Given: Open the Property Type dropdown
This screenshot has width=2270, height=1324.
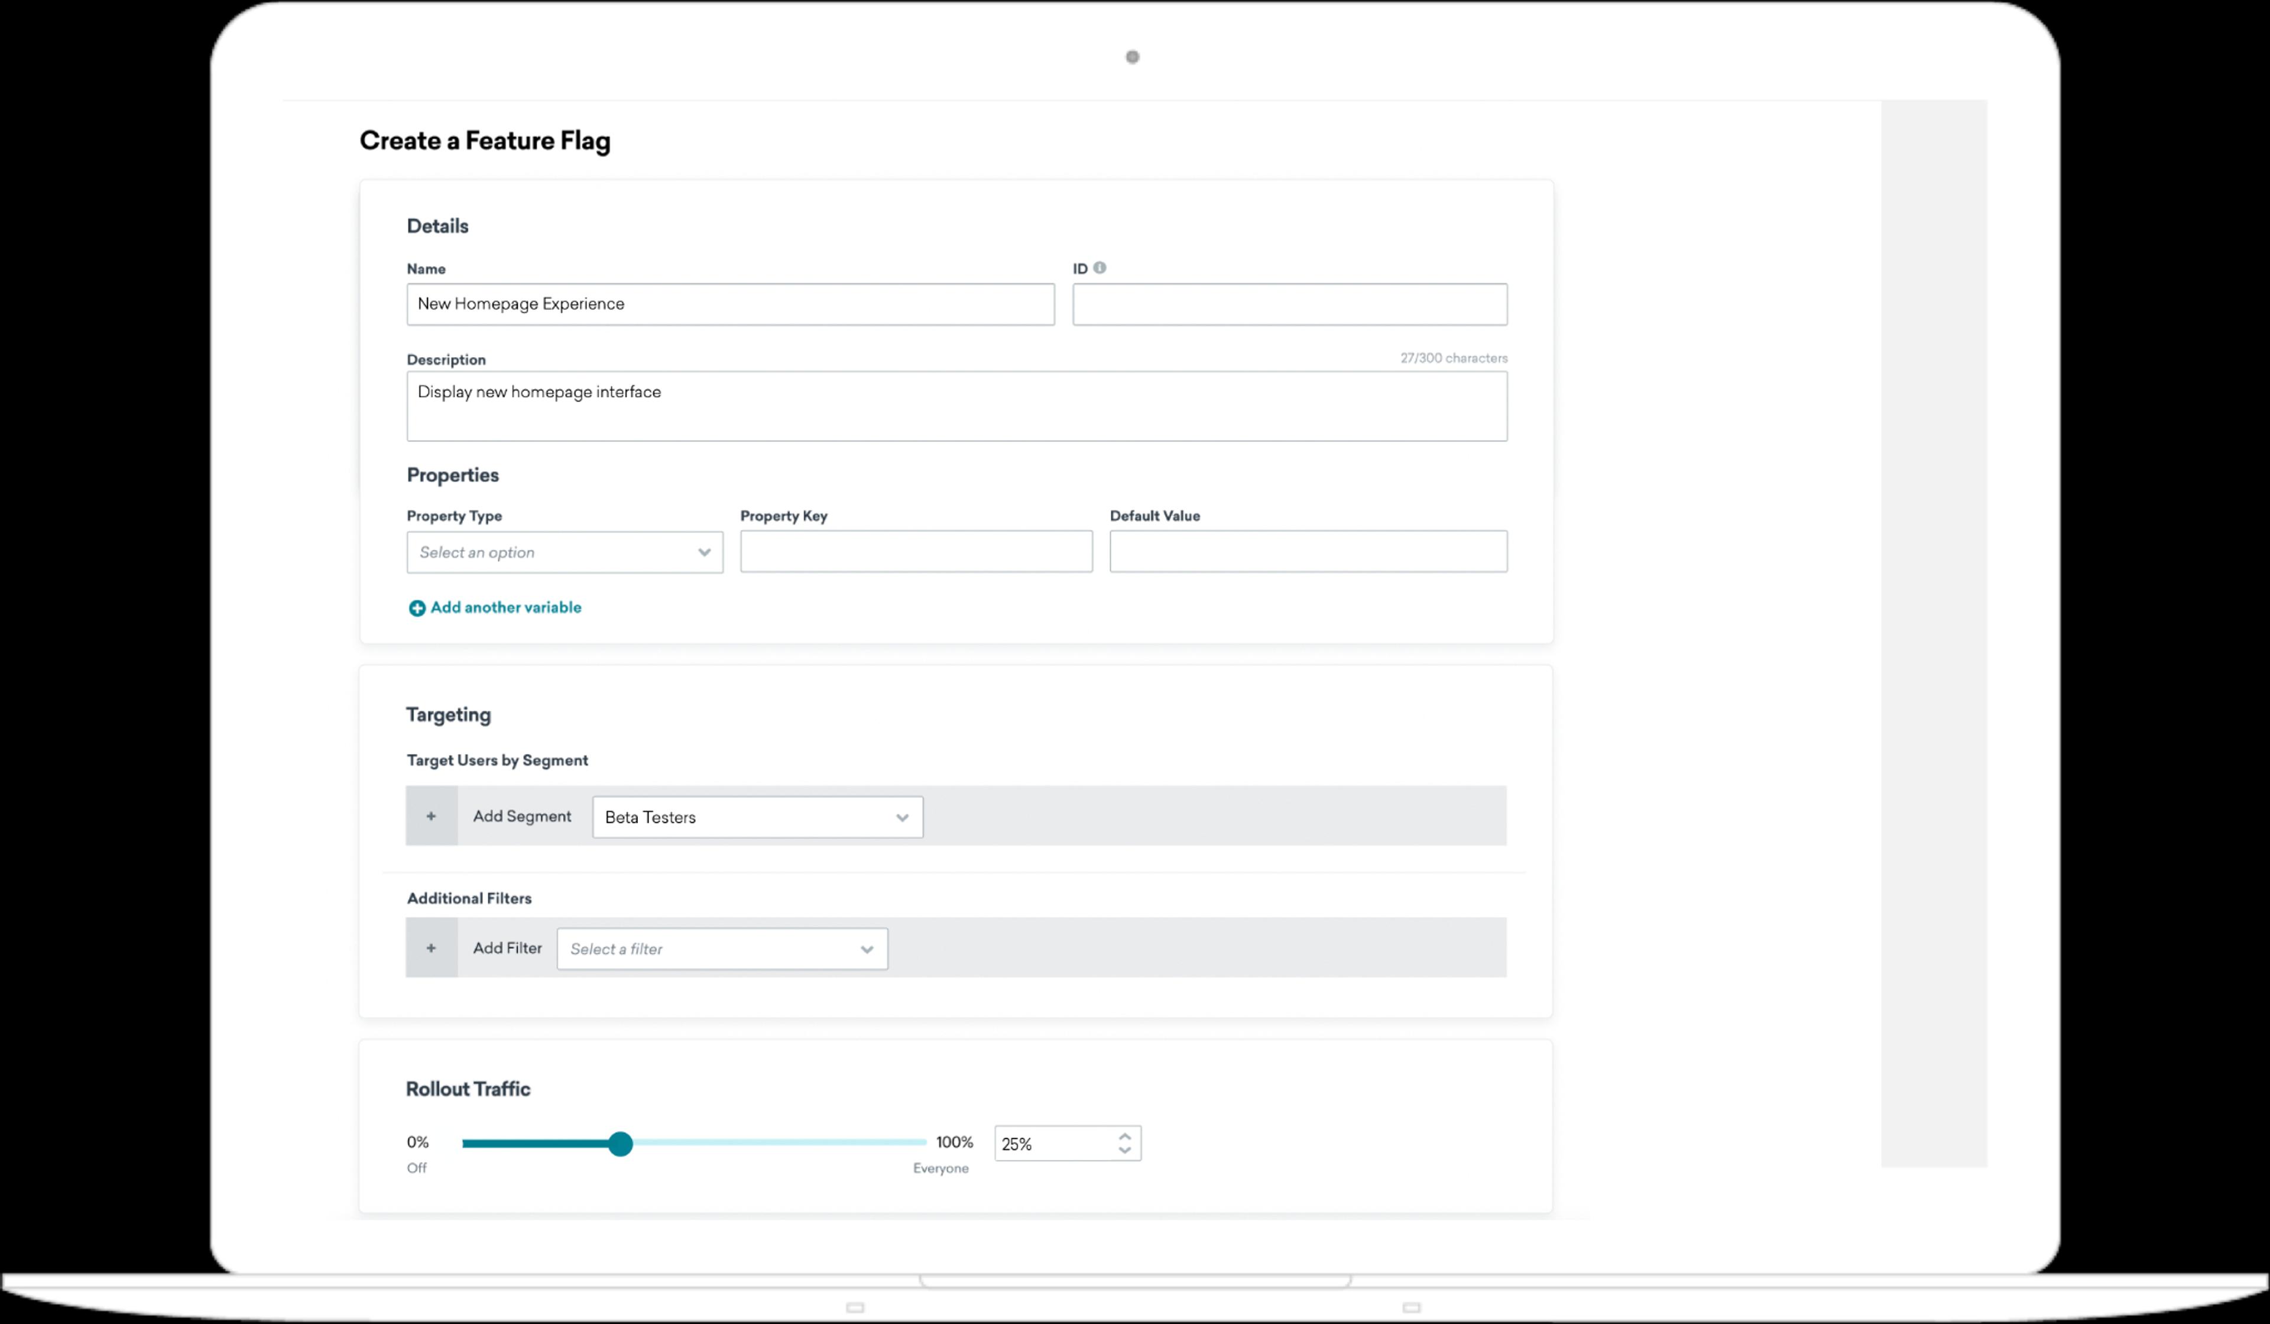Looking at the screenshot, I should pos(564,552).
